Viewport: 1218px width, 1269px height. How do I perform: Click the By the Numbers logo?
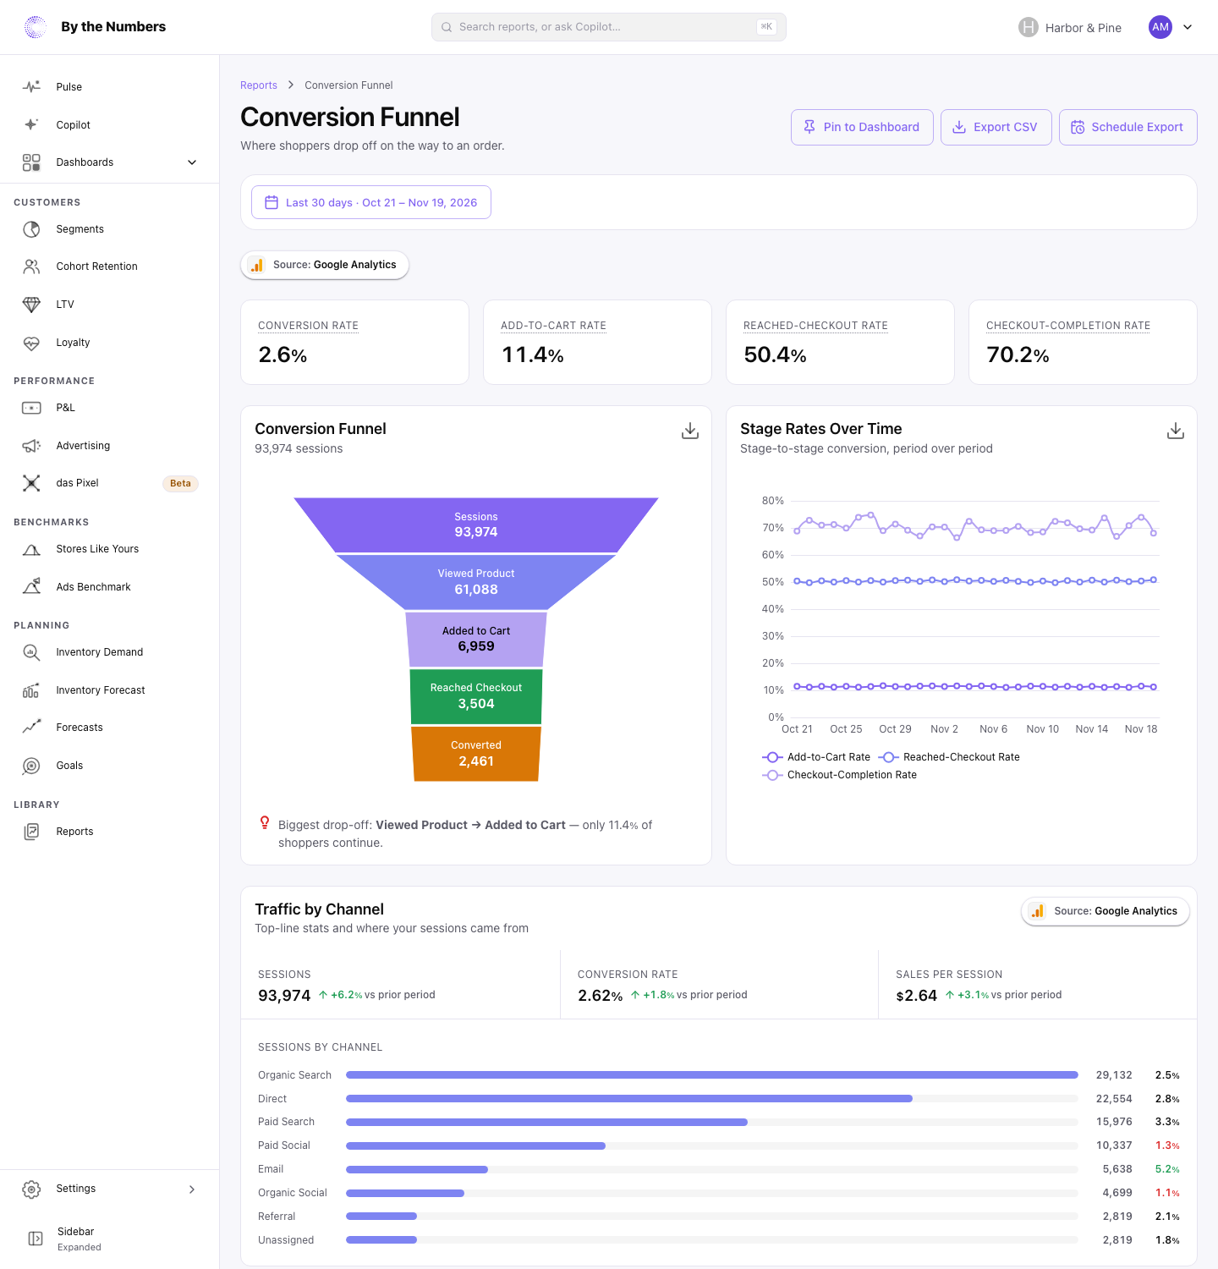point(36,27)
